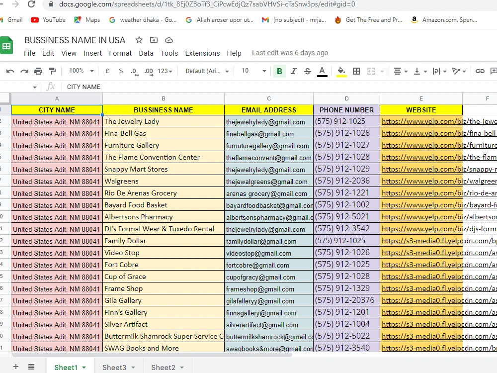Open the Maps bookmark
Image resolution: width=497 pixels, height=373 pixels.
click(87, 20)
